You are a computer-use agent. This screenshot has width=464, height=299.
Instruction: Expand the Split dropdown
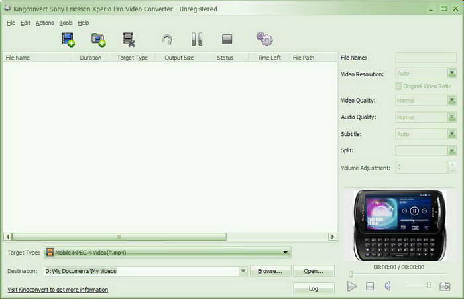(452, 151)
